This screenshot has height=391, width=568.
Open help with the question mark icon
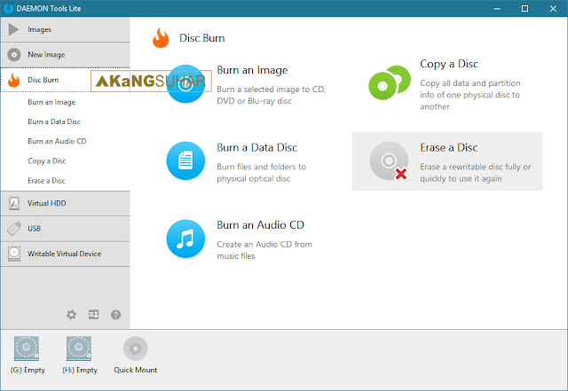click(116, 315)
